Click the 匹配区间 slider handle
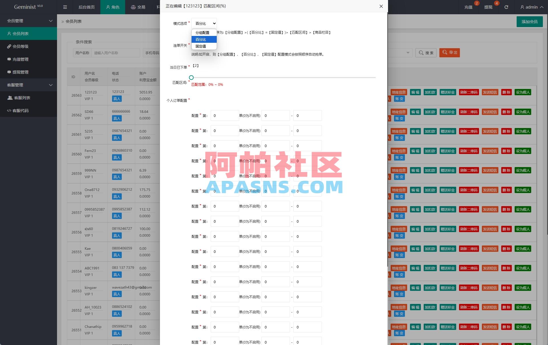 pyautogui.click(x=191, y=77)
